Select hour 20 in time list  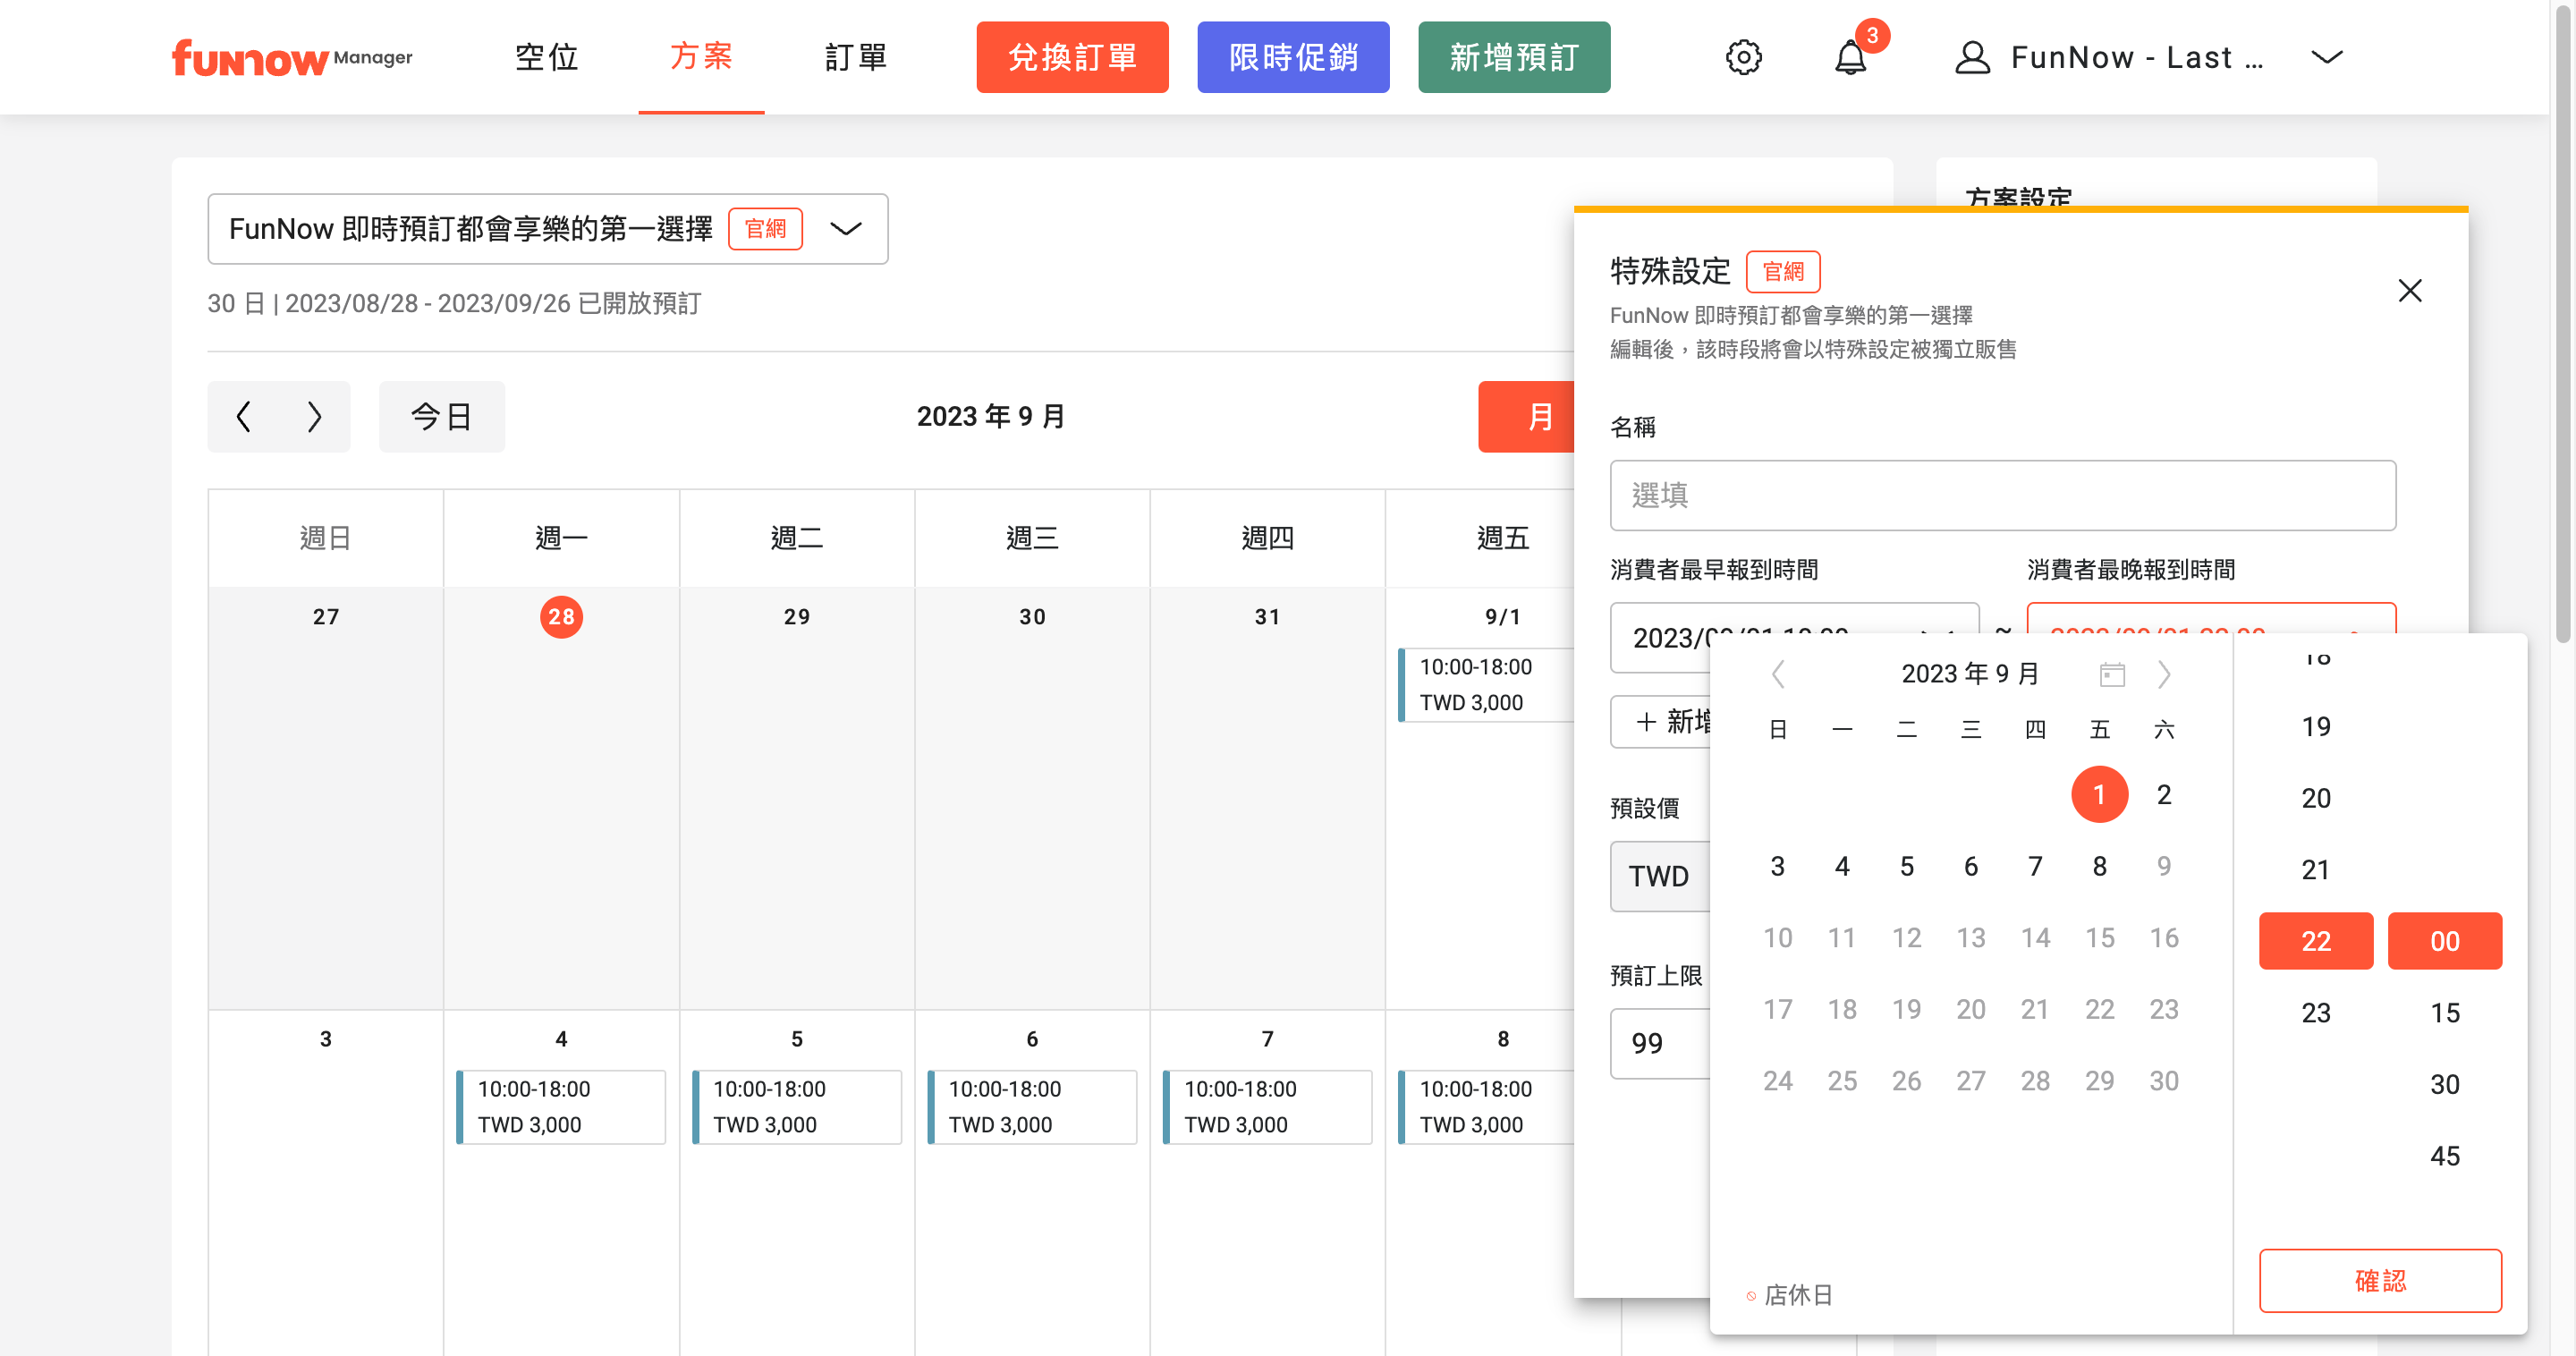2315,798
